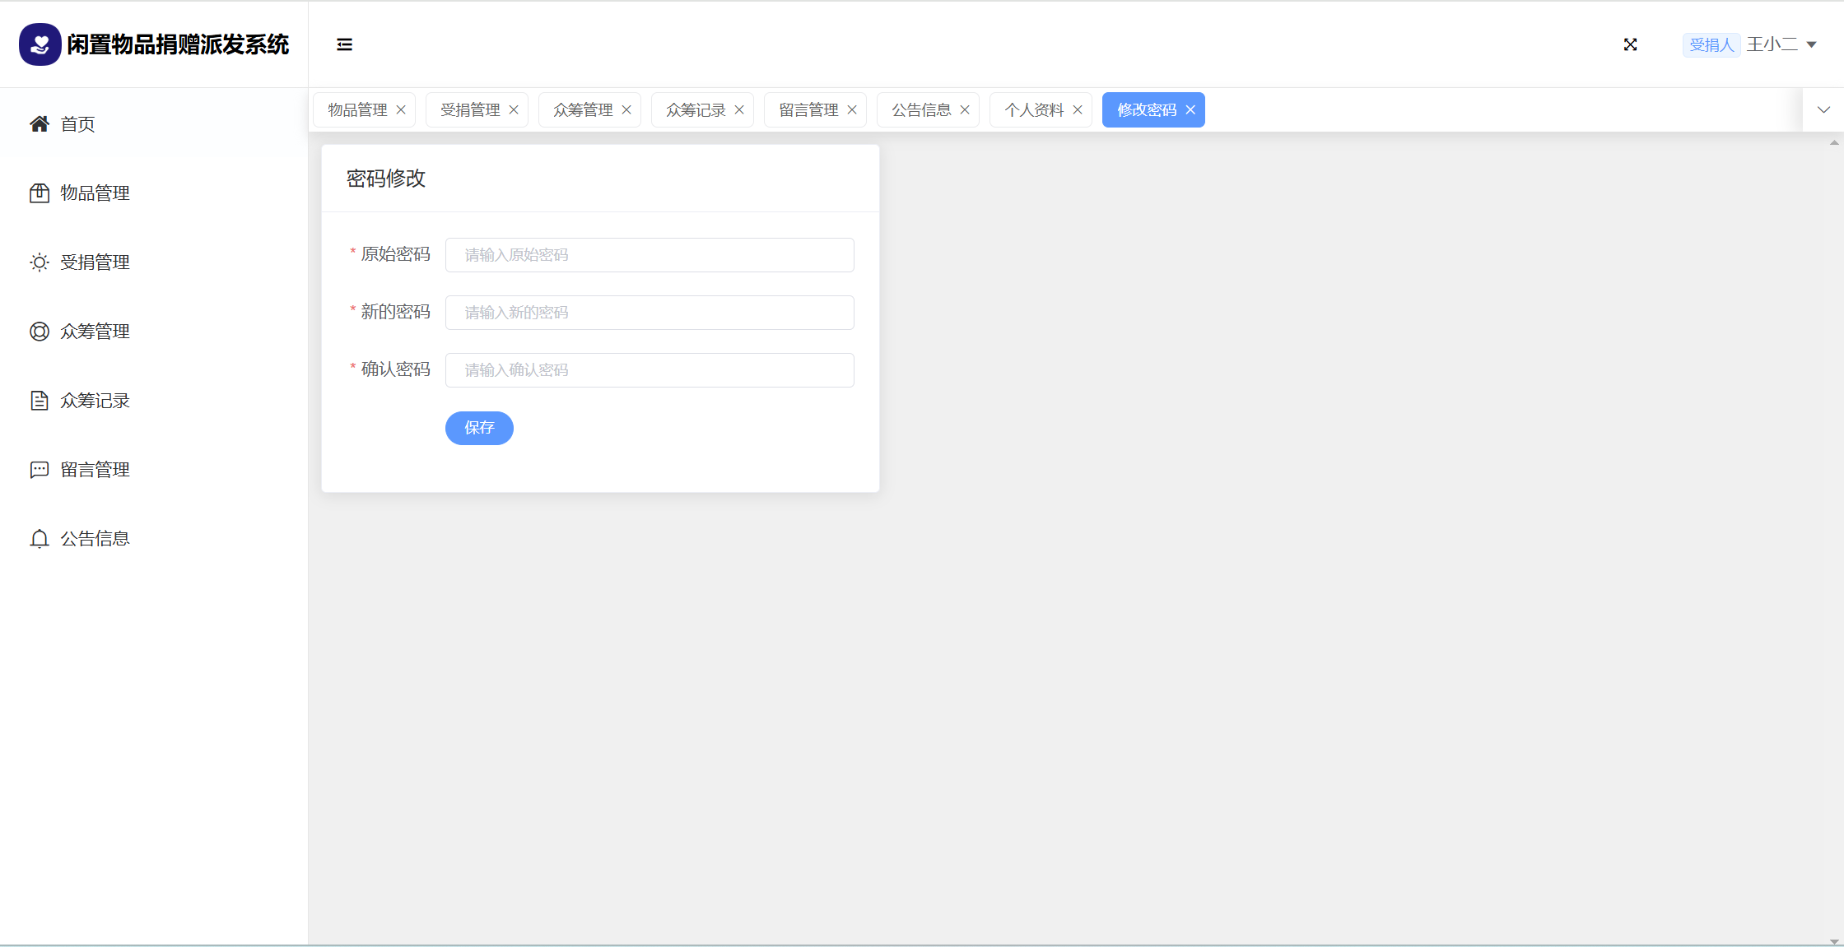Click the 留言管理 chat bubble icon
This screenshot has height=947, width=1844.
point(39,470)
